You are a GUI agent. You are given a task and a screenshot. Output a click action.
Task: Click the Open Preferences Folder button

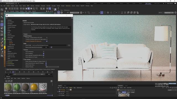tap(12, 69)
